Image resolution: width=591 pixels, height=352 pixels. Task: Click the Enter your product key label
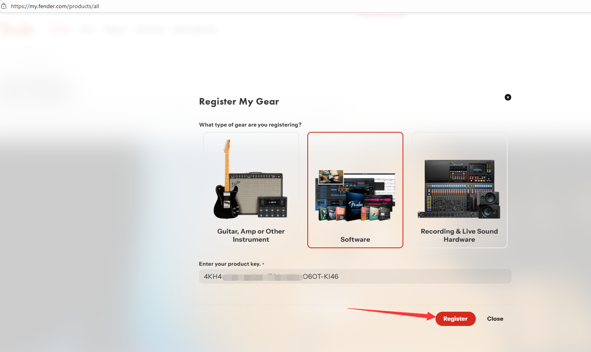230,264
